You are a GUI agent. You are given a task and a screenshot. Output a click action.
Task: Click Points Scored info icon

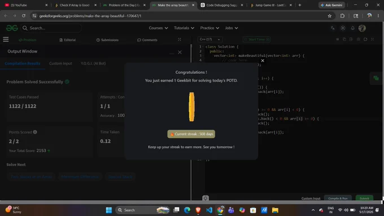pyautogui.click(x=35, y=132)
